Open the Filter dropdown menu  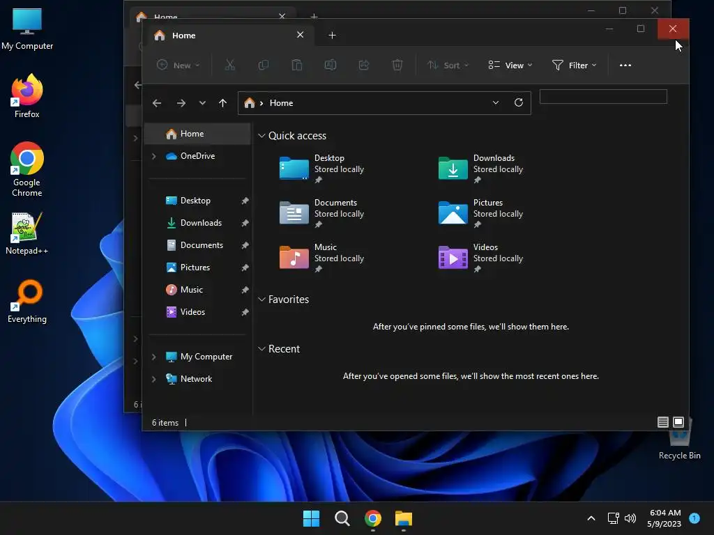[575, 65]
